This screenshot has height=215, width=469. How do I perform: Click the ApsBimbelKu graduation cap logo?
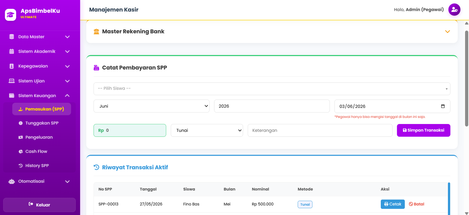tap(11, 15)
